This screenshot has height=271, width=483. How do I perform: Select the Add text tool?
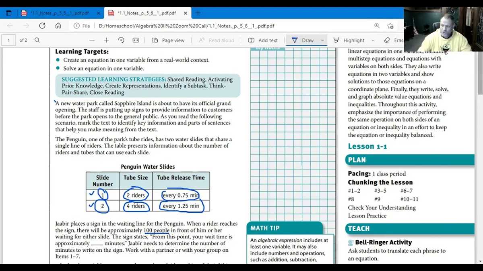click(263, 40)
